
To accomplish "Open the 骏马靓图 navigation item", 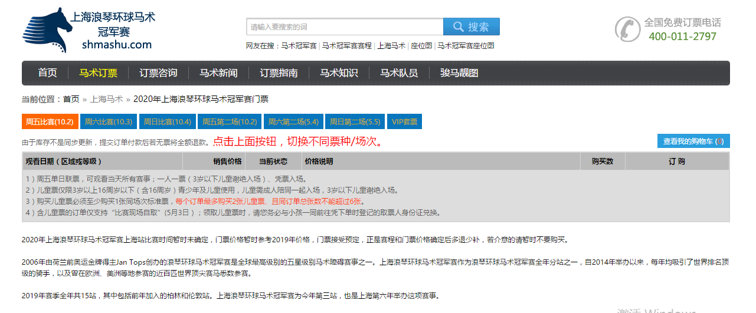I will click(459, 73).
